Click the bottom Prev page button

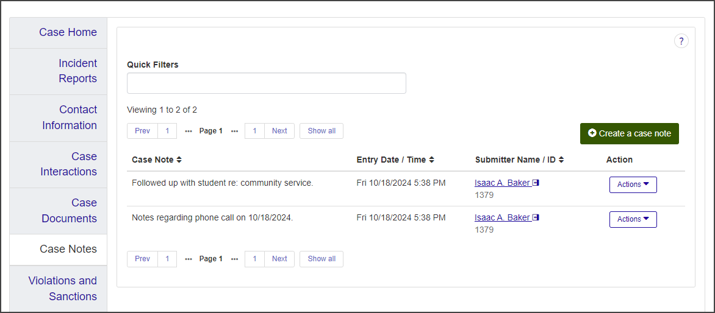(142, 259)
